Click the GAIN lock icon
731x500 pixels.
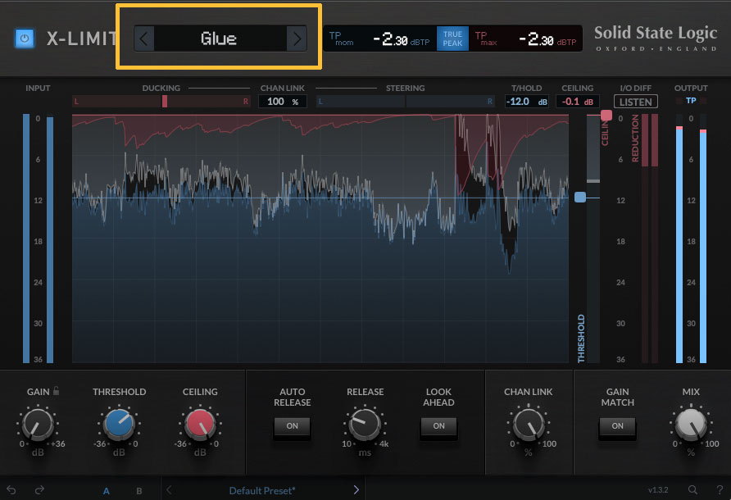click(x=56, y=391)
